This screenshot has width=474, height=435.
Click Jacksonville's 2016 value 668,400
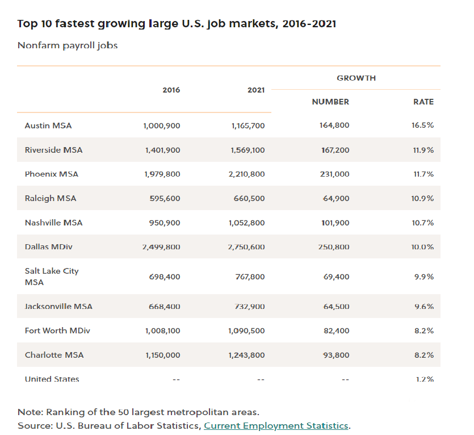[165, 307]
